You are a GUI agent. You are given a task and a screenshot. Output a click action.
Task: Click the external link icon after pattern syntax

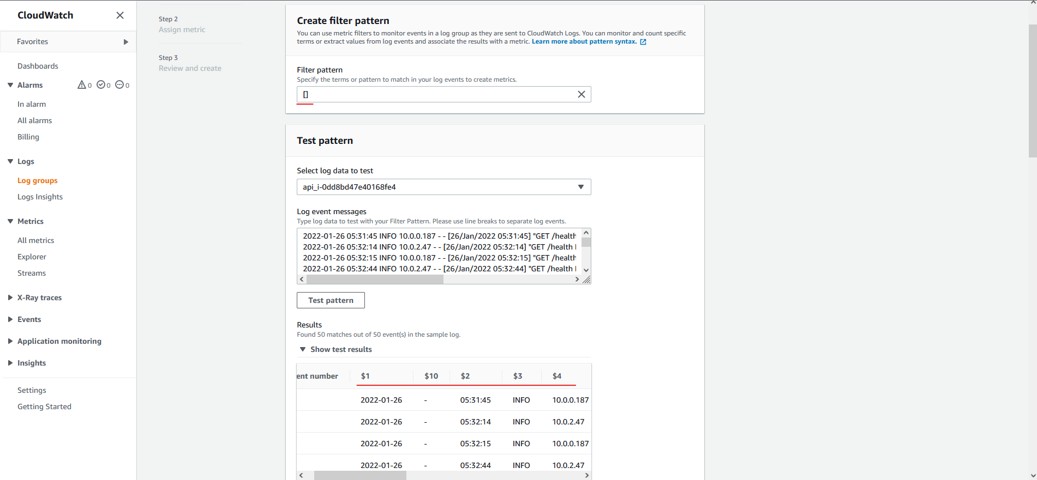(643, 42)
